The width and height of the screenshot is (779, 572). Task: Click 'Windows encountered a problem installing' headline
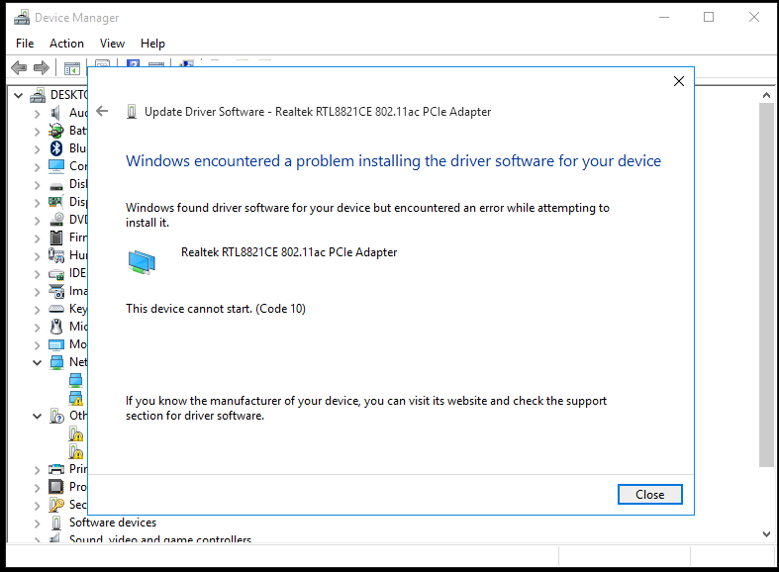click(394, 161)
